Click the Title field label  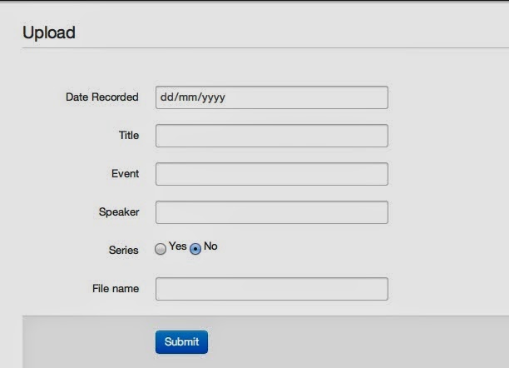129,135
